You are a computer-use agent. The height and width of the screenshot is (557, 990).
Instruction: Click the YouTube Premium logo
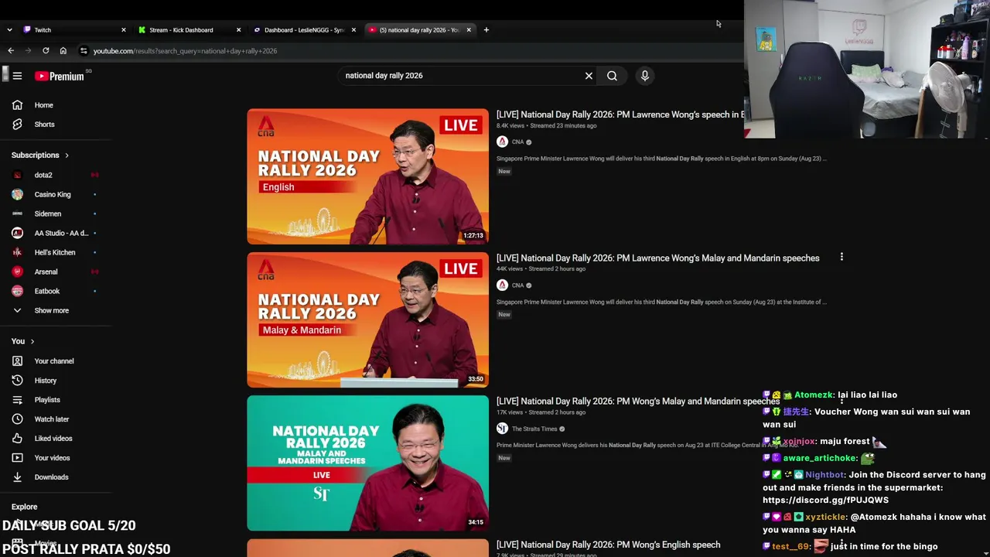pos(60,76)
